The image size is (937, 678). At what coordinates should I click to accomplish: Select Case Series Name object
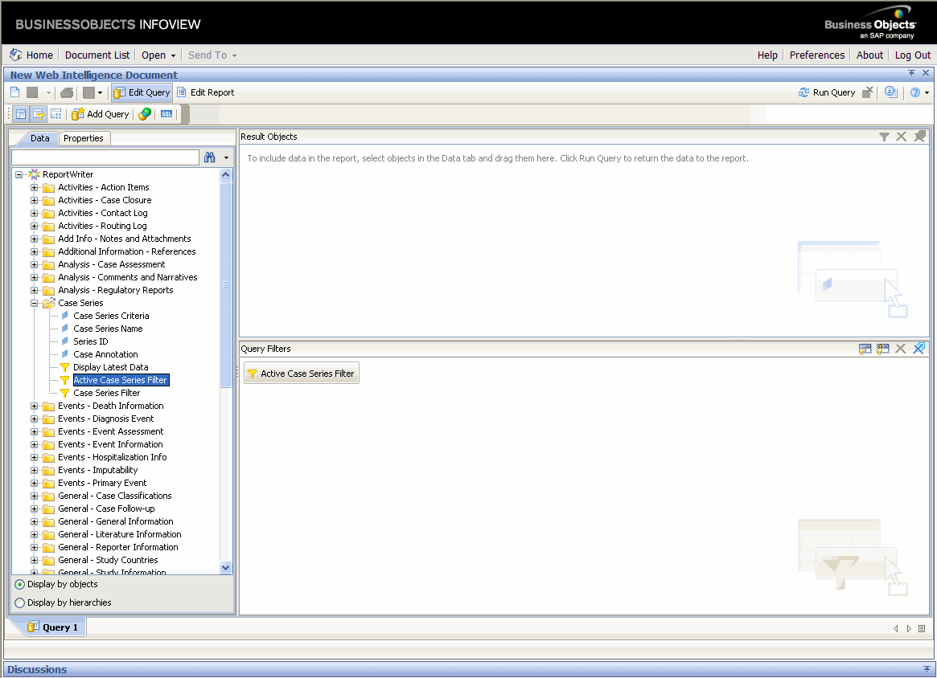point(108,329)
